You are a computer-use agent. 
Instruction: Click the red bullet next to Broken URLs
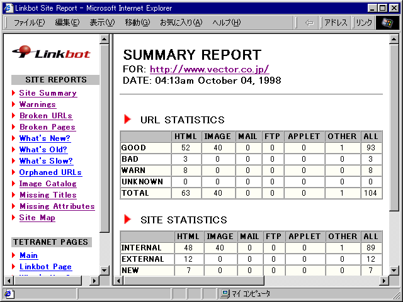14,116
